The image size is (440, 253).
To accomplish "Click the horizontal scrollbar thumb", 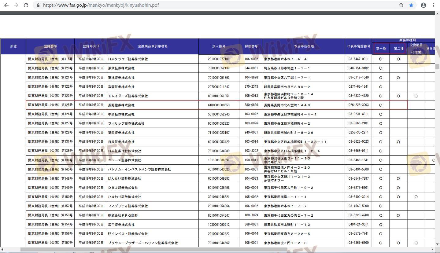I will tap(153, 249).
